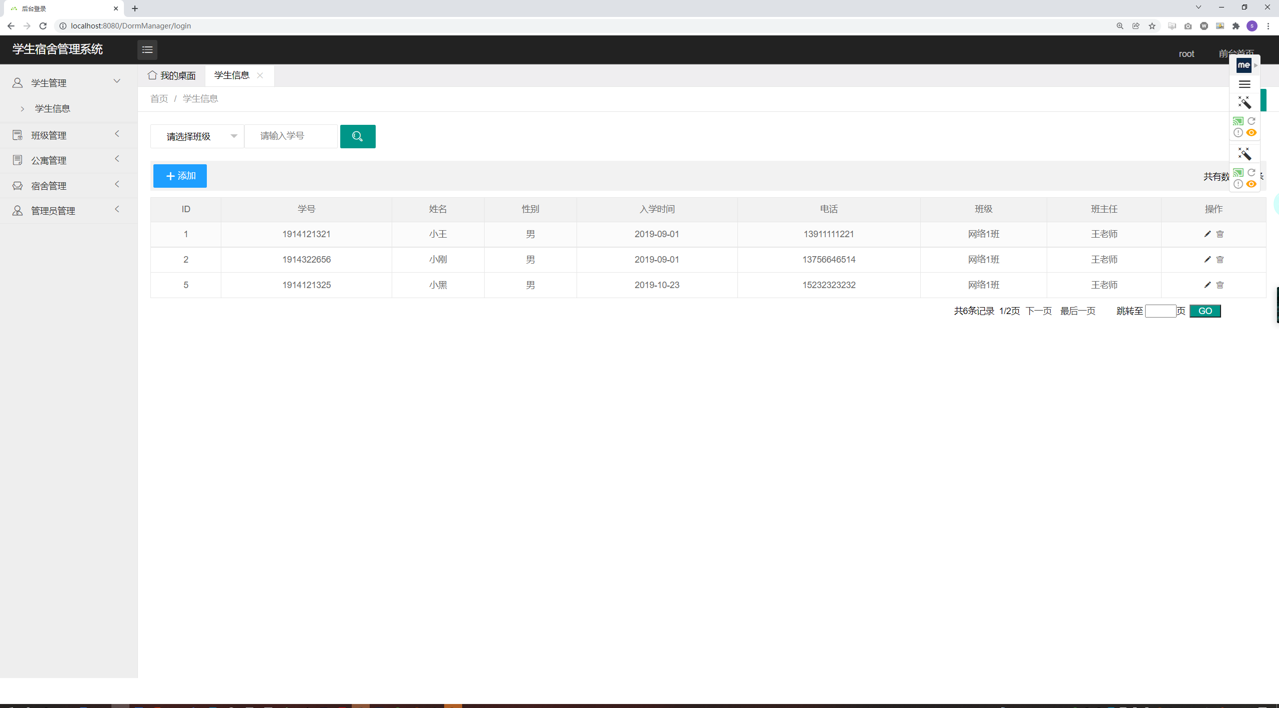
Task: Edit the student row for 小王
Action: point(1207,234)
